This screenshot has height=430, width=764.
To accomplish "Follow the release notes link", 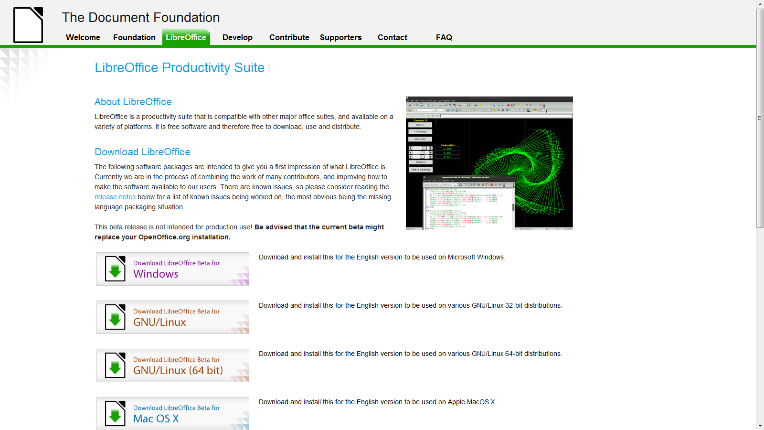I will (115, 197).
